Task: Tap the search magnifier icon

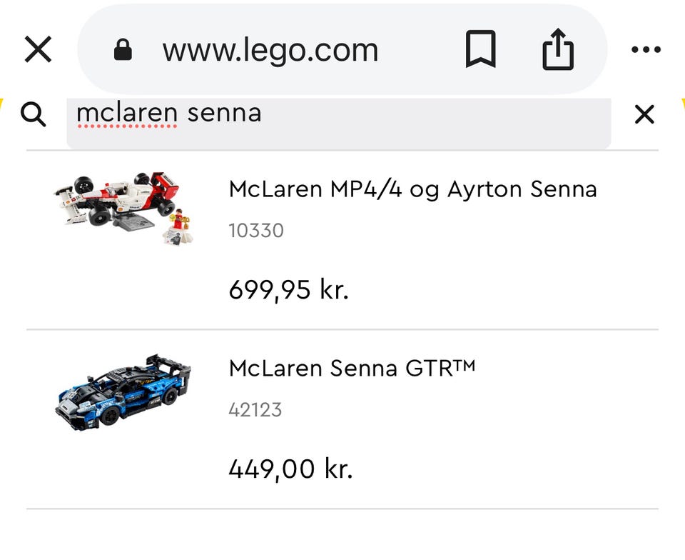Action: pyautogui.click(x=34, y=114)
